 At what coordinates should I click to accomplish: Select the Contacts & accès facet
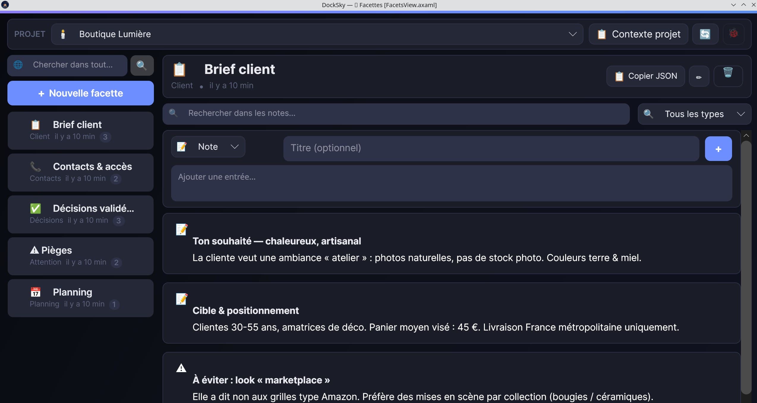pyautogui.click(x=81, y=173)
